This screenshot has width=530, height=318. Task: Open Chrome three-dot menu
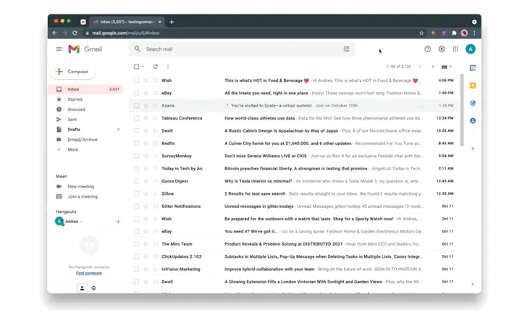[x=474, y=33]
